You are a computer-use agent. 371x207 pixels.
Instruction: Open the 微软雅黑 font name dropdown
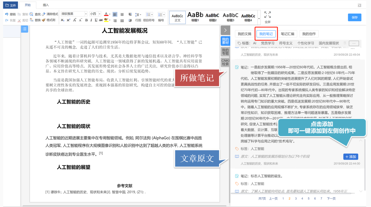74,14
